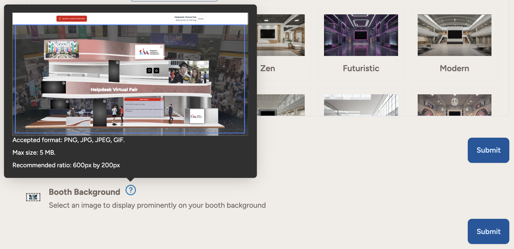Image resolution: width=514 pixels, height=249 pixels.
Task: Click the Modern theme label text
Action: (x=454, y=68)
